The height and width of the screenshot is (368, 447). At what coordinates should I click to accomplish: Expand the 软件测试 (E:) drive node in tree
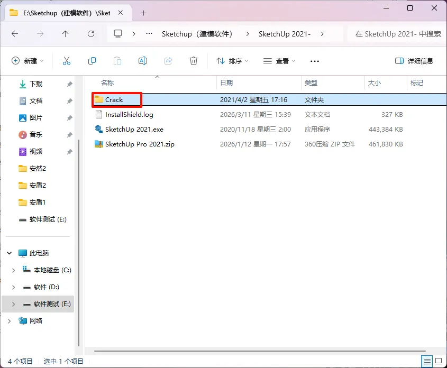(x=13, y=304)
